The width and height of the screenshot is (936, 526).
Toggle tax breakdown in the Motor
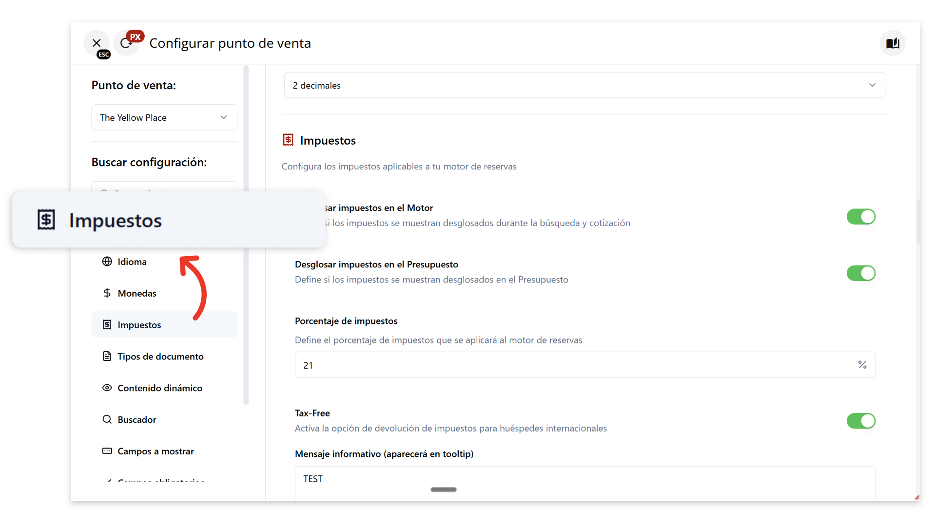point(861,217)
